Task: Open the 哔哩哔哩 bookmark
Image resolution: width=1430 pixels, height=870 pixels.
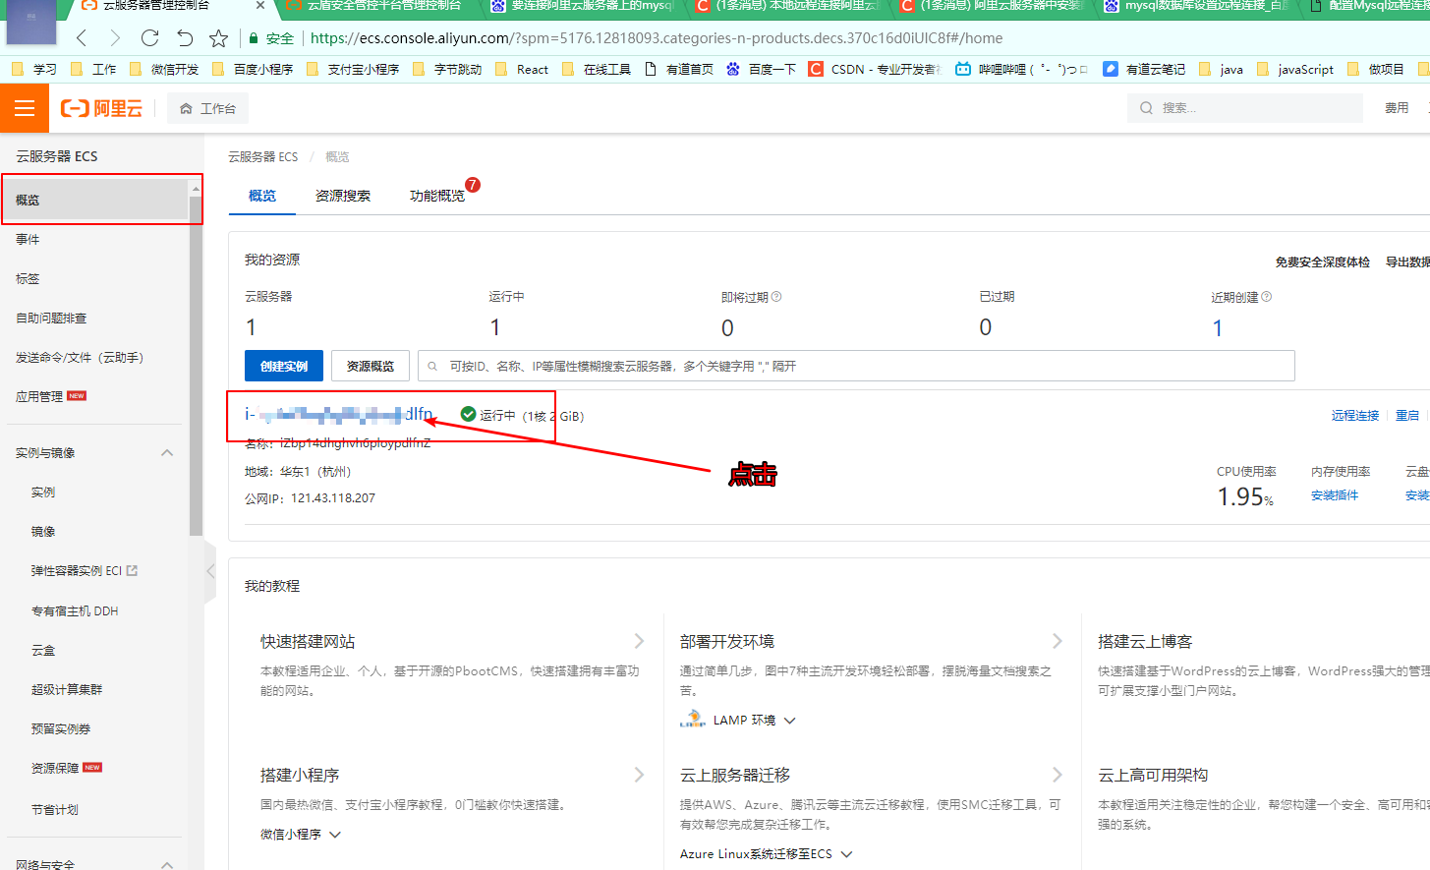Action: 1022,69
